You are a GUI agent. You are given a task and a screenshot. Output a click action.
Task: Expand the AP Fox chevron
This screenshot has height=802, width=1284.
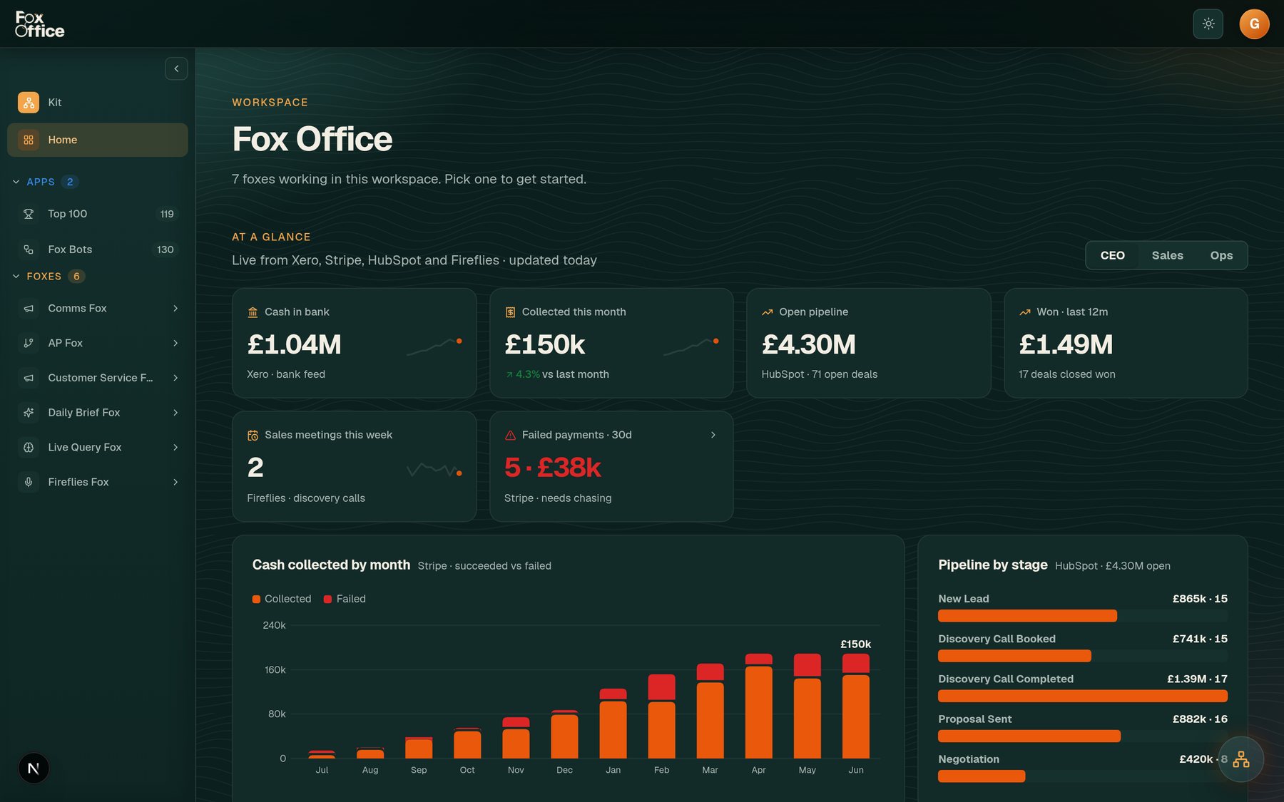(x=175, y=343)
